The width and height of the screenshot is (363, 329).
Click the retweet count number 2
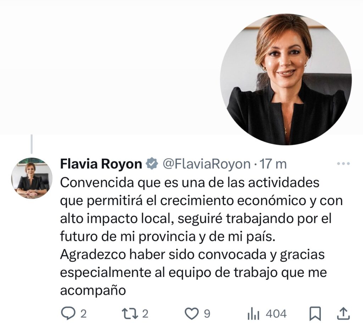[x=145, y=314]
